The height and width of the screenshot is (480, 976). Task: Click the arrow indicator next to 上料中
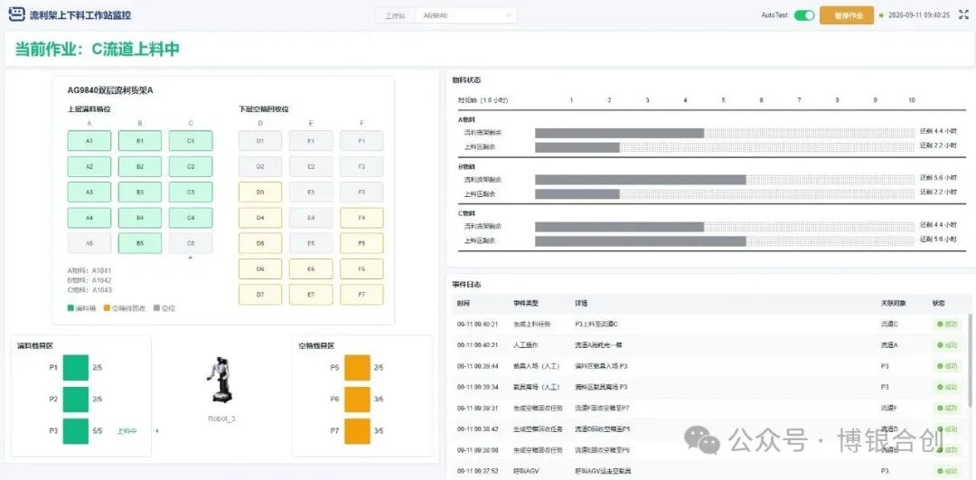[x=156, y=431]
